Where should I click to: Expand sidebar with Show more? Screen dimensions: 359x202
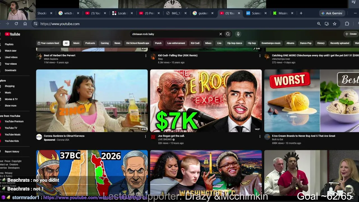(x=10, y=106)
